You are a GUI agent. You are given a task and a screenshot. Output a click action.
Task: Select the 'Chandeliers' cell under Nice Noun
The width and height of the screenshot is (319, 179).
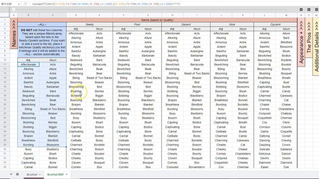click(x=243, y=154)
